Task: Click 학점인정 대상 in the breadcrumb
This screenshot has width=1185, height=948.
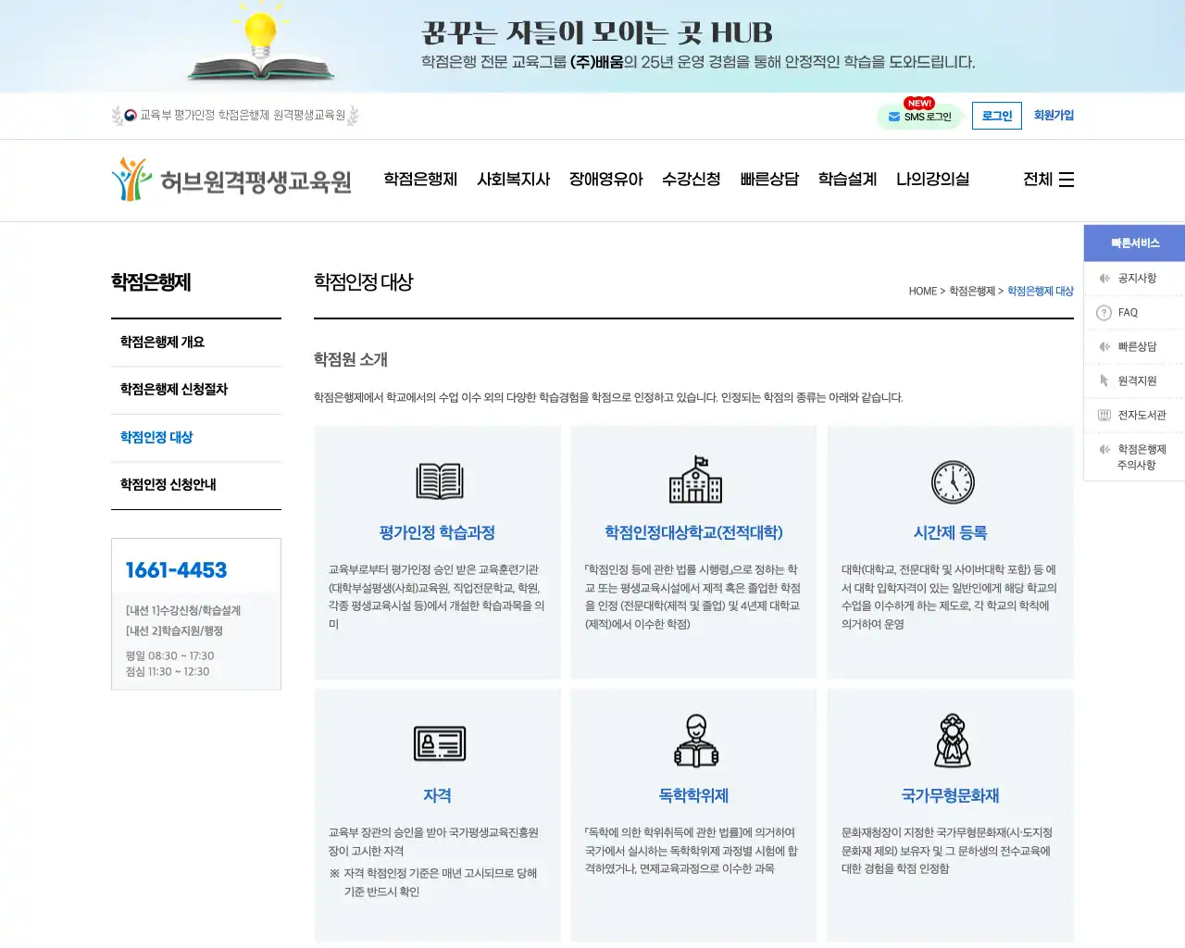Action: coord(1041,291)
